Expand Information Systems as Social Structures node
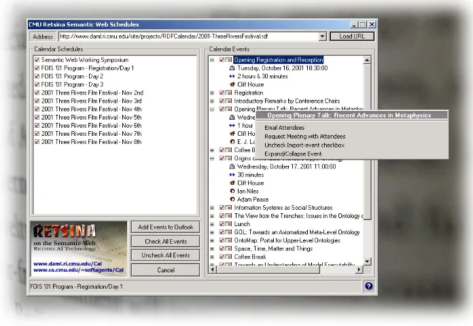 tap(212, 208)
